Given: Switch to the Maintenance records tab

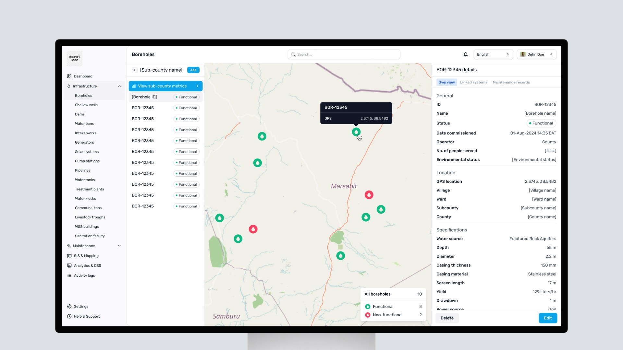Looking at the screenshot, I should tap(511, 82).
